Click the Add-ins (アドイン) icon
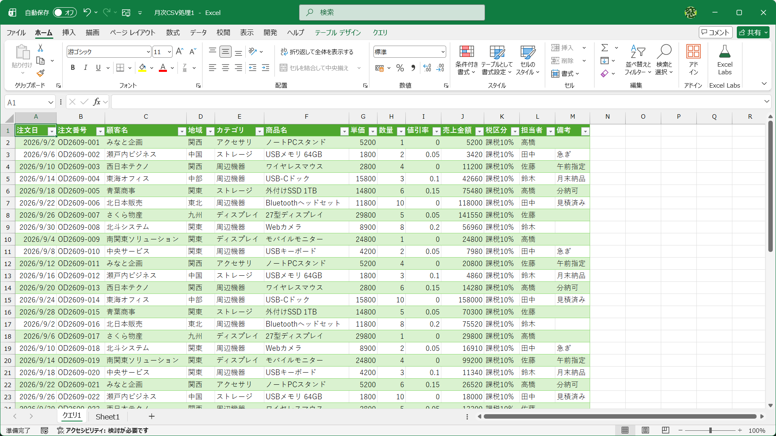Screen dimensions: 776x436 694,60
